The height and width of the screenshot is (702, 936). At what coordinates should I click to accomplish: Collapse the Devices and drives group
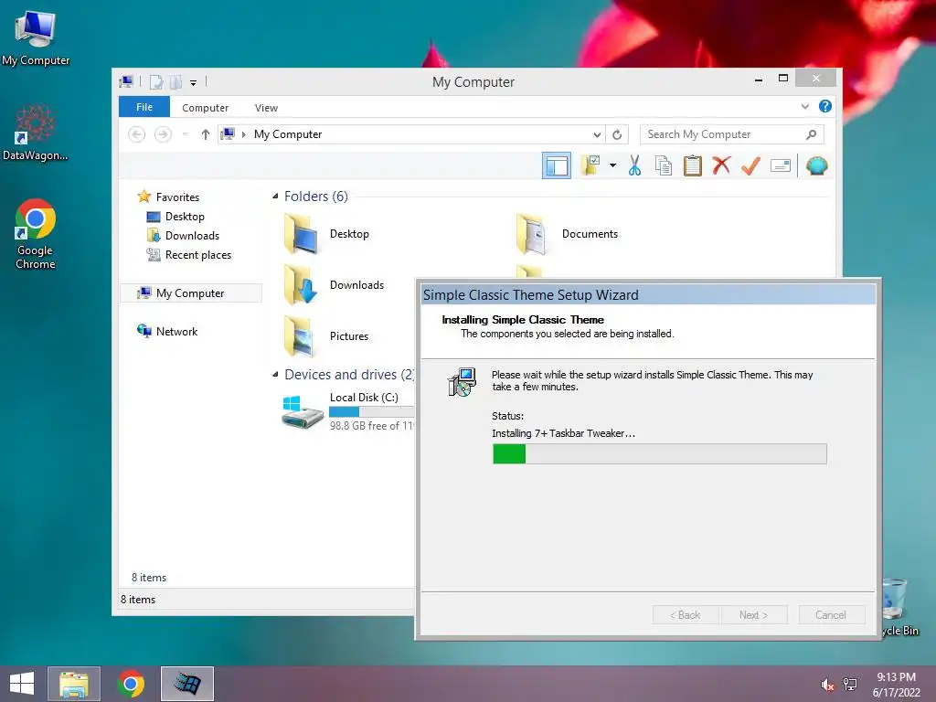coord(274,374)
